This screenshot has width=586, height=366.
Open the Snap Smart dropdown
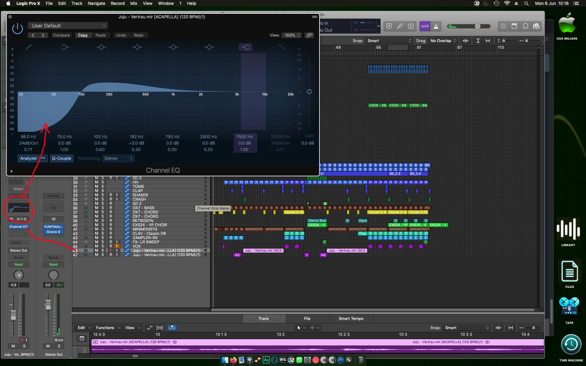tap(389, 41)
